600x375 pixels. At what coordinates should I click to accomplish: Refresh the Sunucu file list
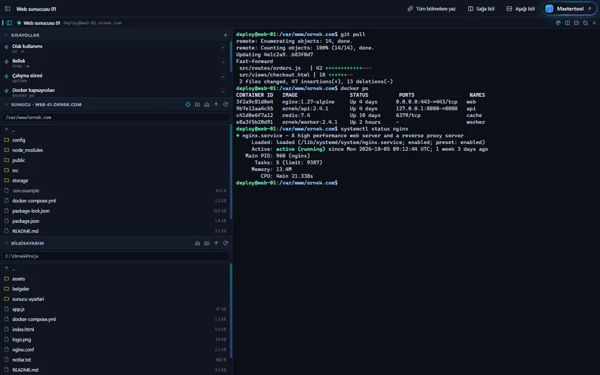coord(226,104)
